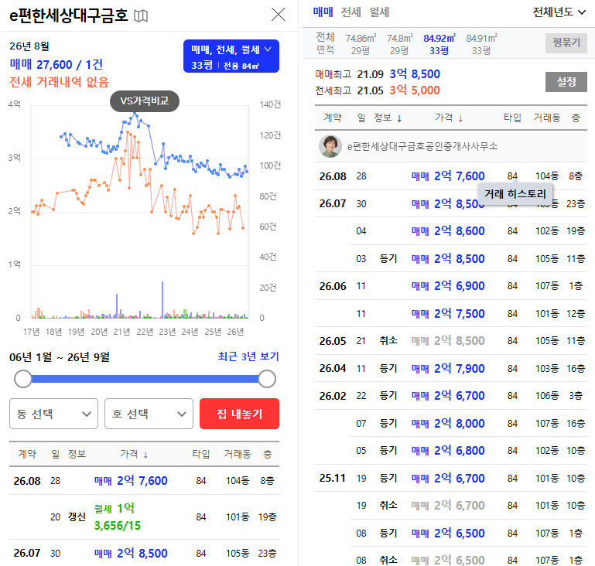Viewport: 595px width, 566px height.
Task: Select the 전체 면적 filter
Action: click(326, 43)
